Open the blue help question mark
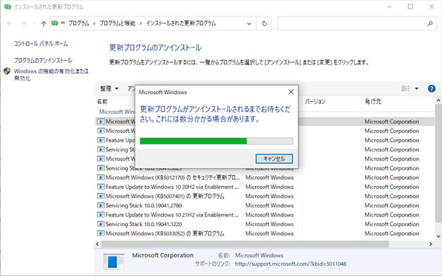Viewport: 442px width, 276px height. click(x=432, y=89)
